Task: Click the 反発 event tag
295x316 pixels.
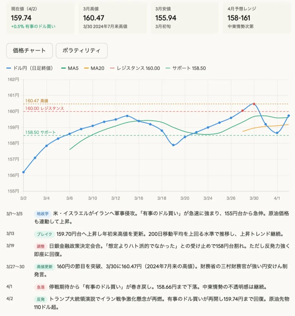Action: tap(40, 299)
